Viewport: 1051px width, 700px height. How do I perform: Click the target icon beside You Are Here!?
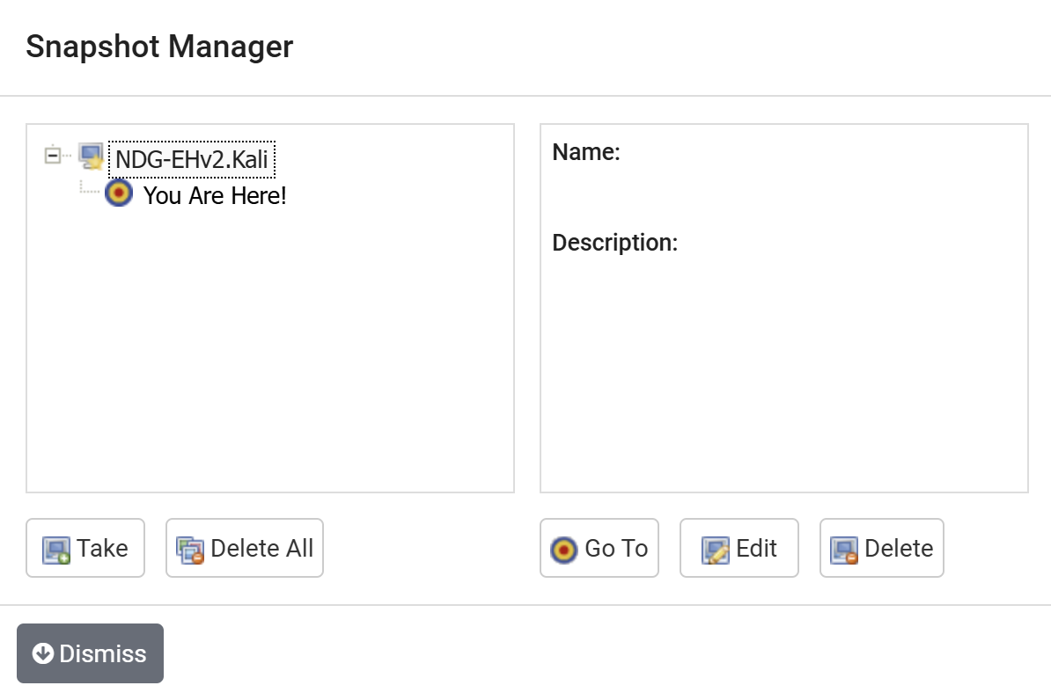coord(118,193)
